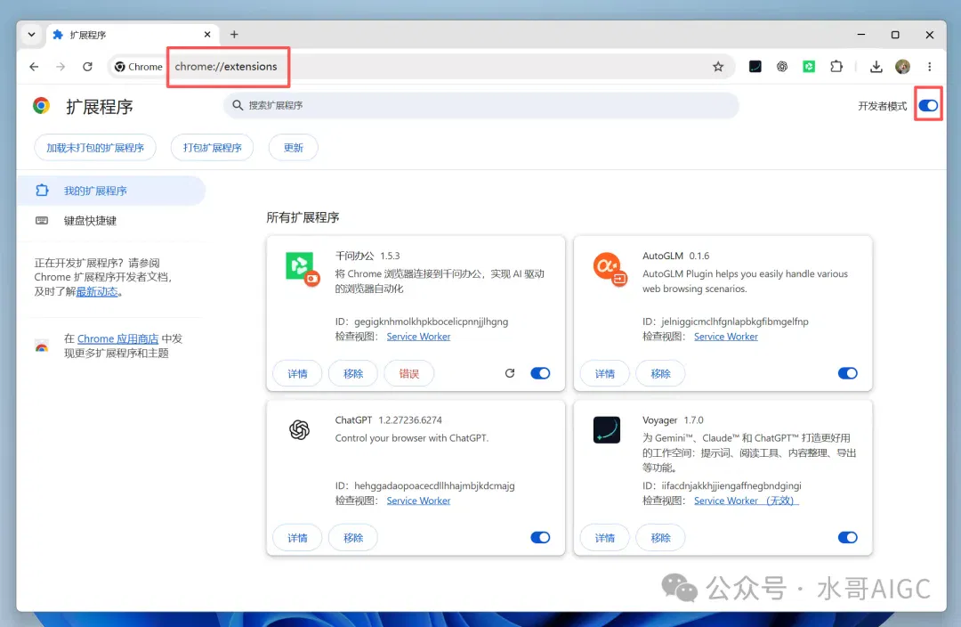Click 移除 for Voyager
This screenshot has width=961, height=627.
(x=660, y=538)
